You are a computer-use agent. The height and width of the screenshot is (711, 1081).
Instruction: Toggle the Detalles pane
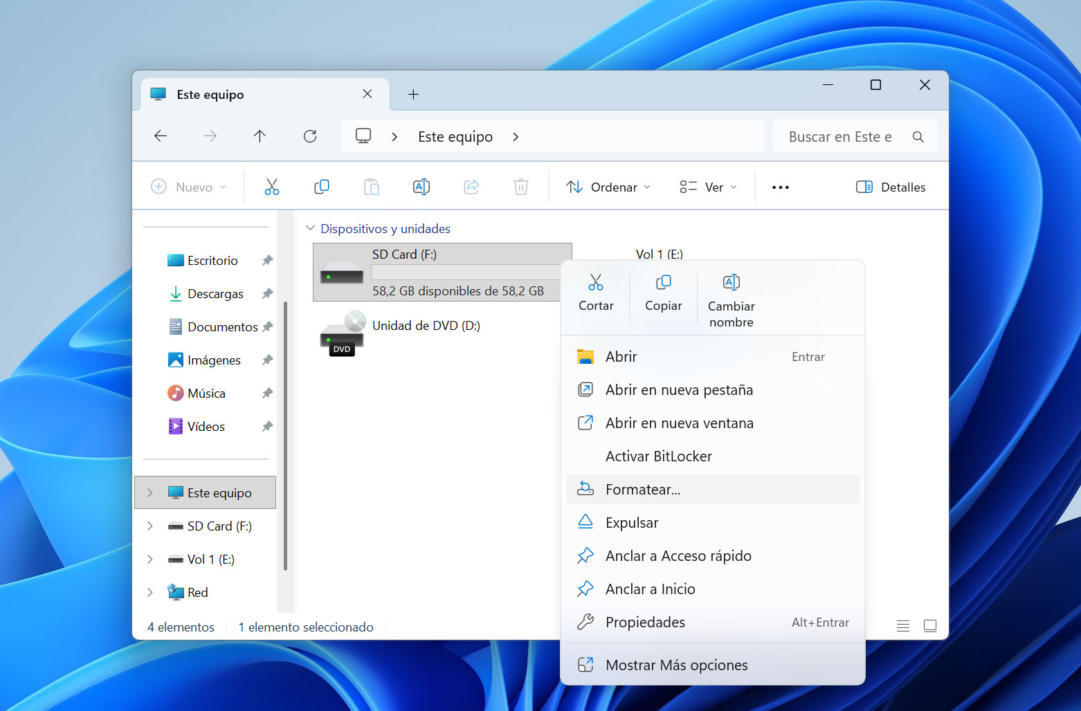pyautogui.click(x=891, y=187)
